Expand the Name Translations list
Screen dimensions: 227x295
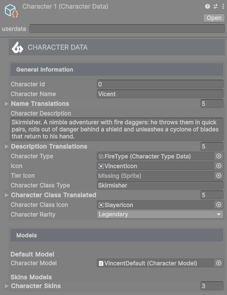pyautogui.click(x=7, y=104)
